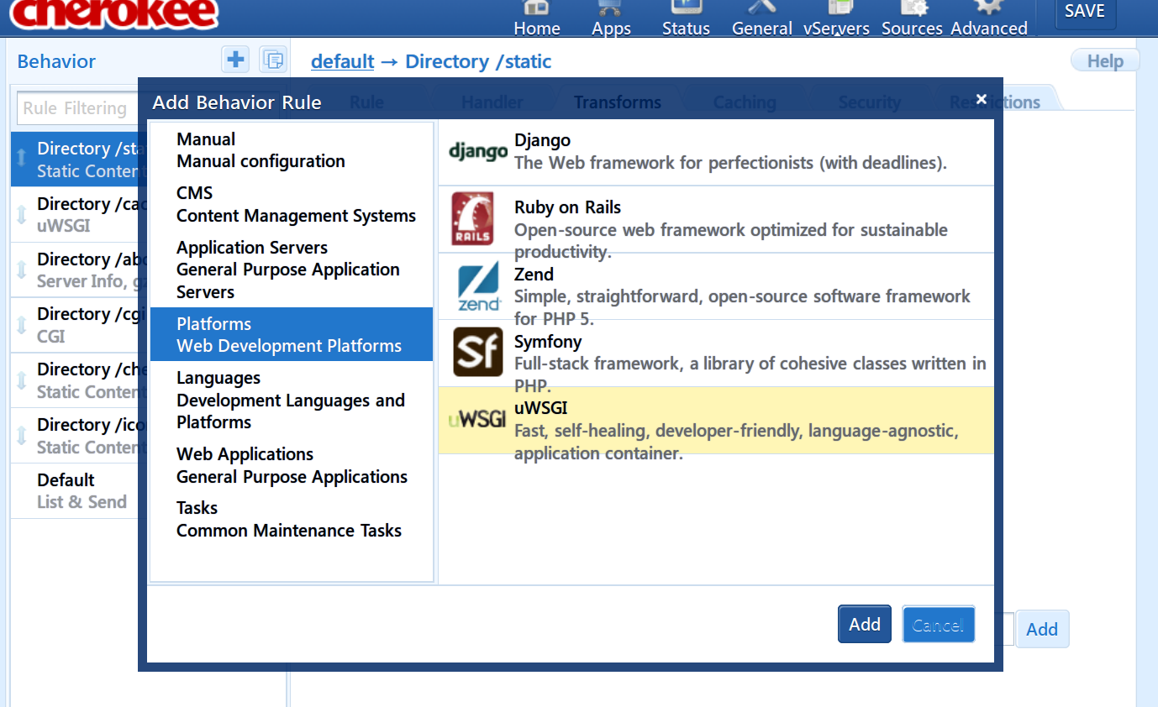Switch to the Restrictions tab
The image size is (1158, 707).
[x=995, y=102]
